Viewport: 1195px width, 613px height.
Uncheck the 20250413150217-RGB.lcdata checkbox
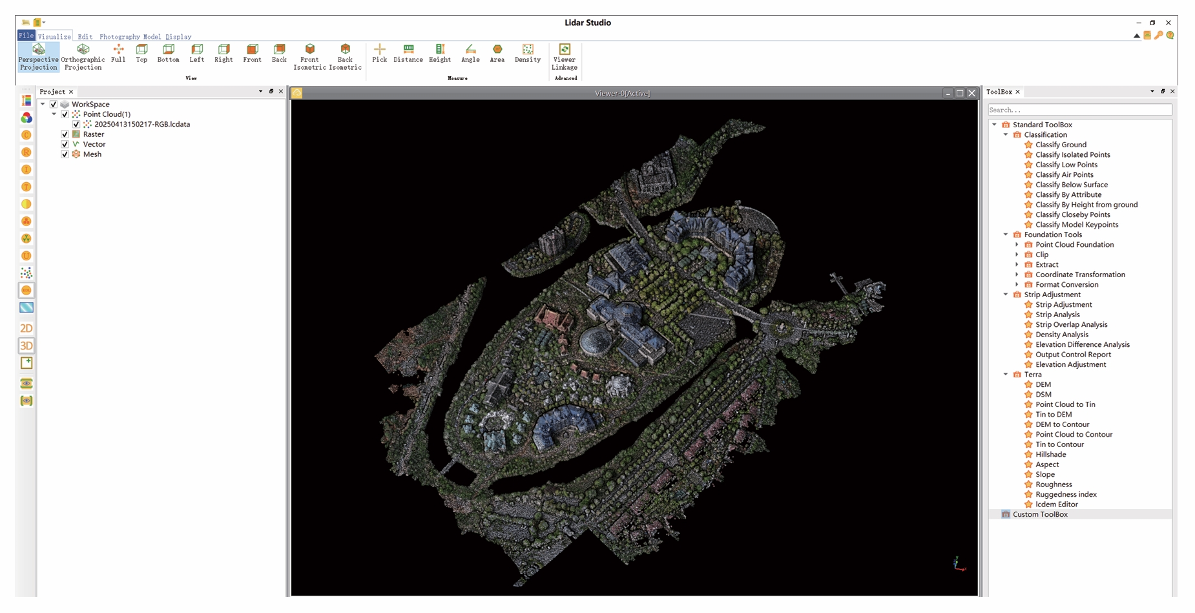[76, 124]
